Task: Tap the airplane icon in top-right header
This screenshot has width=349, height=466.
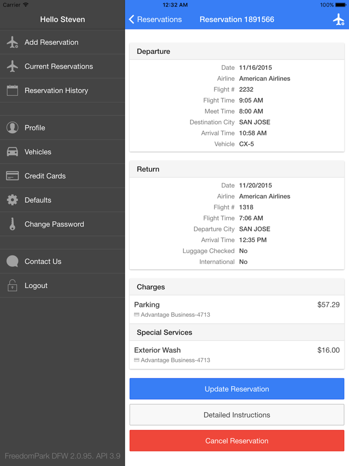Action: 339,19
